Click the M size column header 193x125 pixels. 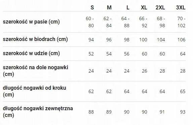pyautogui.click(x=109, y=7)
